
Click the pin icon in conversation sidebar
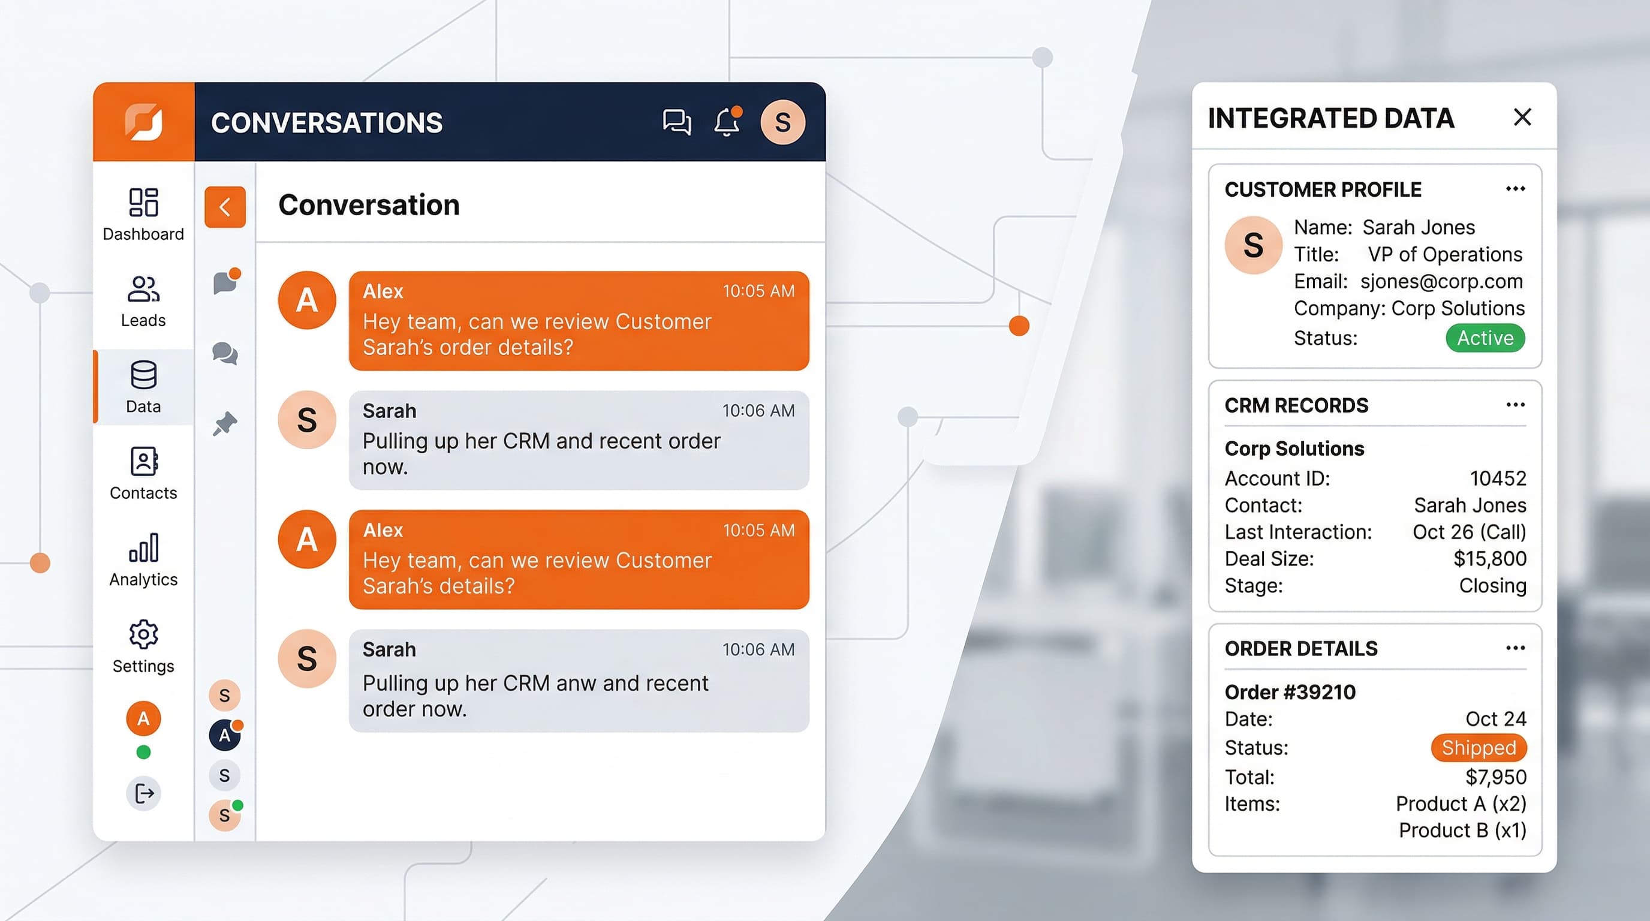pyautogui.click(x=225, y=424)
